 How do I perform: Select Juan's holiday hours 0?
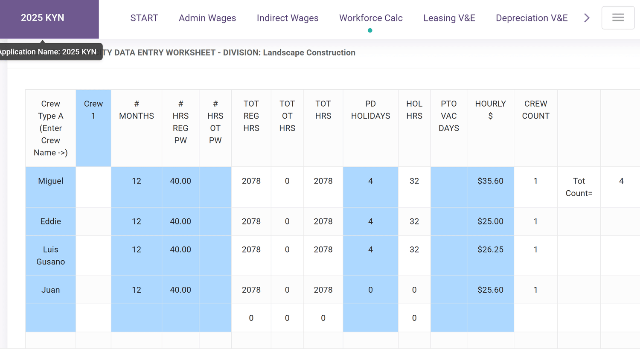point(414,290)
